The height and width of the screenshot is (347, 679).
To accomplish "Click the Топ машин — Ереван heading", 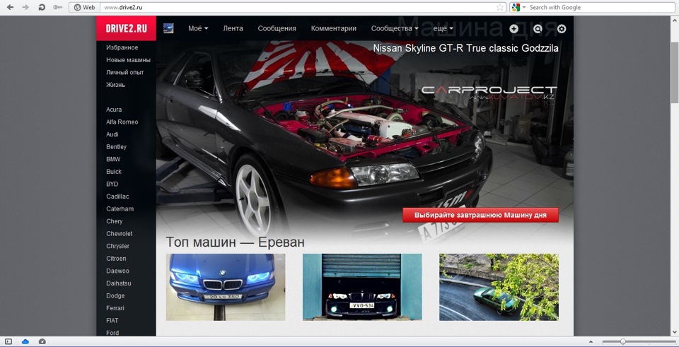I will pyautogui.click(x=235, y=242).
